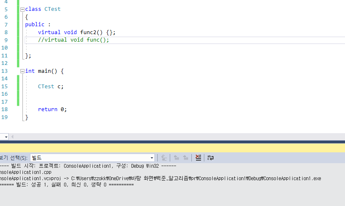
Task: Click the ConsoleApplication1.exe path output line
Action: coord(160,179)
